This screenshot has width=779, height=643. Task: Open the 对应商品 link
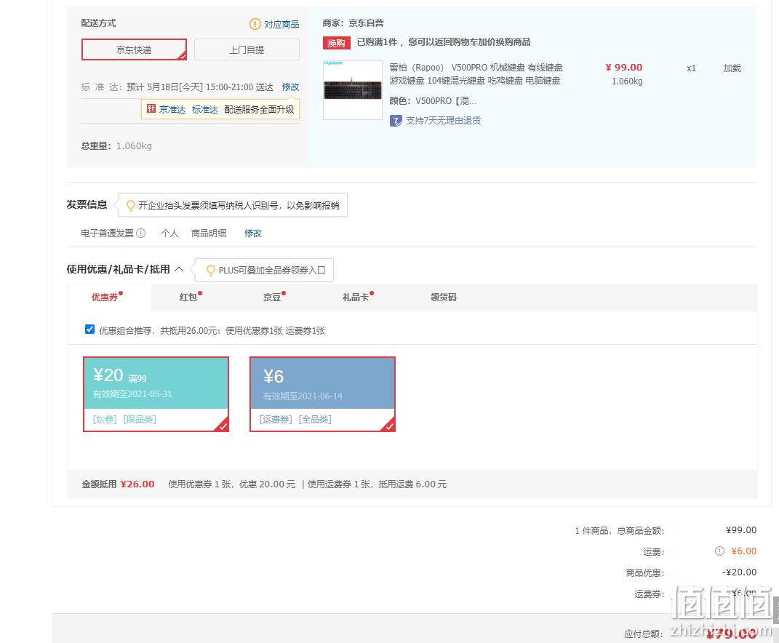point(281,24)
